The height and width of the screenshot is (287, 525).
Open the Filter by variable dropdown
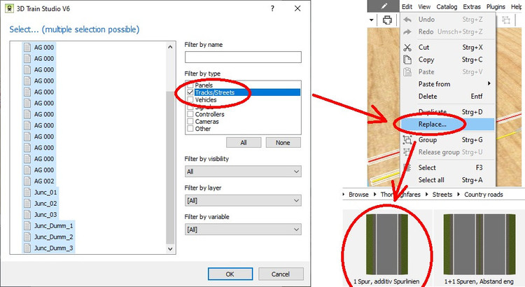tap(243, 230)
